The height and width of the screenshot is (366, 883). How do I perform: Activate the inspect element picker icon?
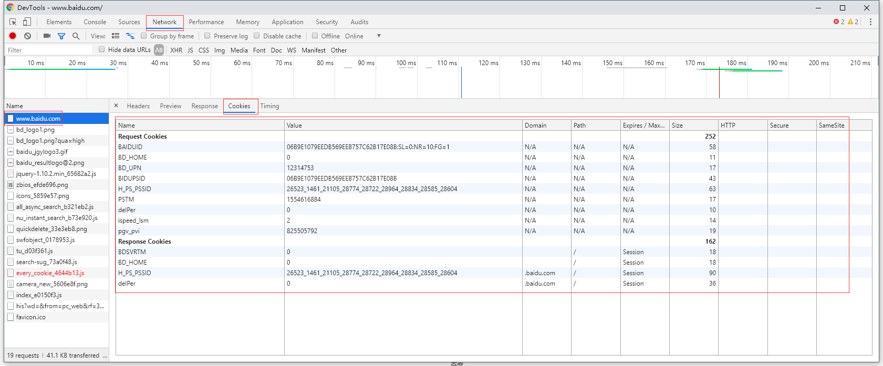pyautogui.click(x=13, y=22)
